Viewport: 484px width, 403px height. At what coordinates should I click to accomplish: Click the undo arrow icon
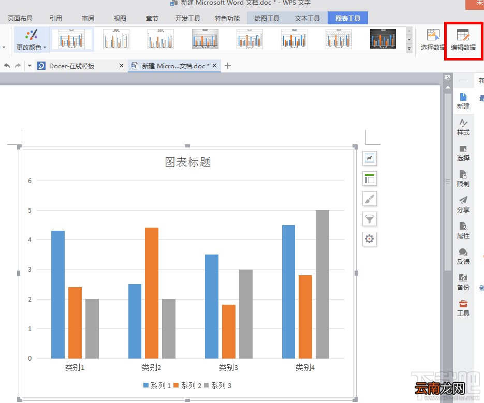coord(7,66)
